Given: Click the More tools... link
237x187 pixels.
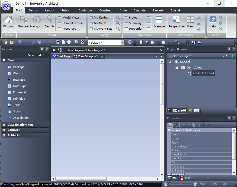Looking at the screenshot, I should (37, 55).
